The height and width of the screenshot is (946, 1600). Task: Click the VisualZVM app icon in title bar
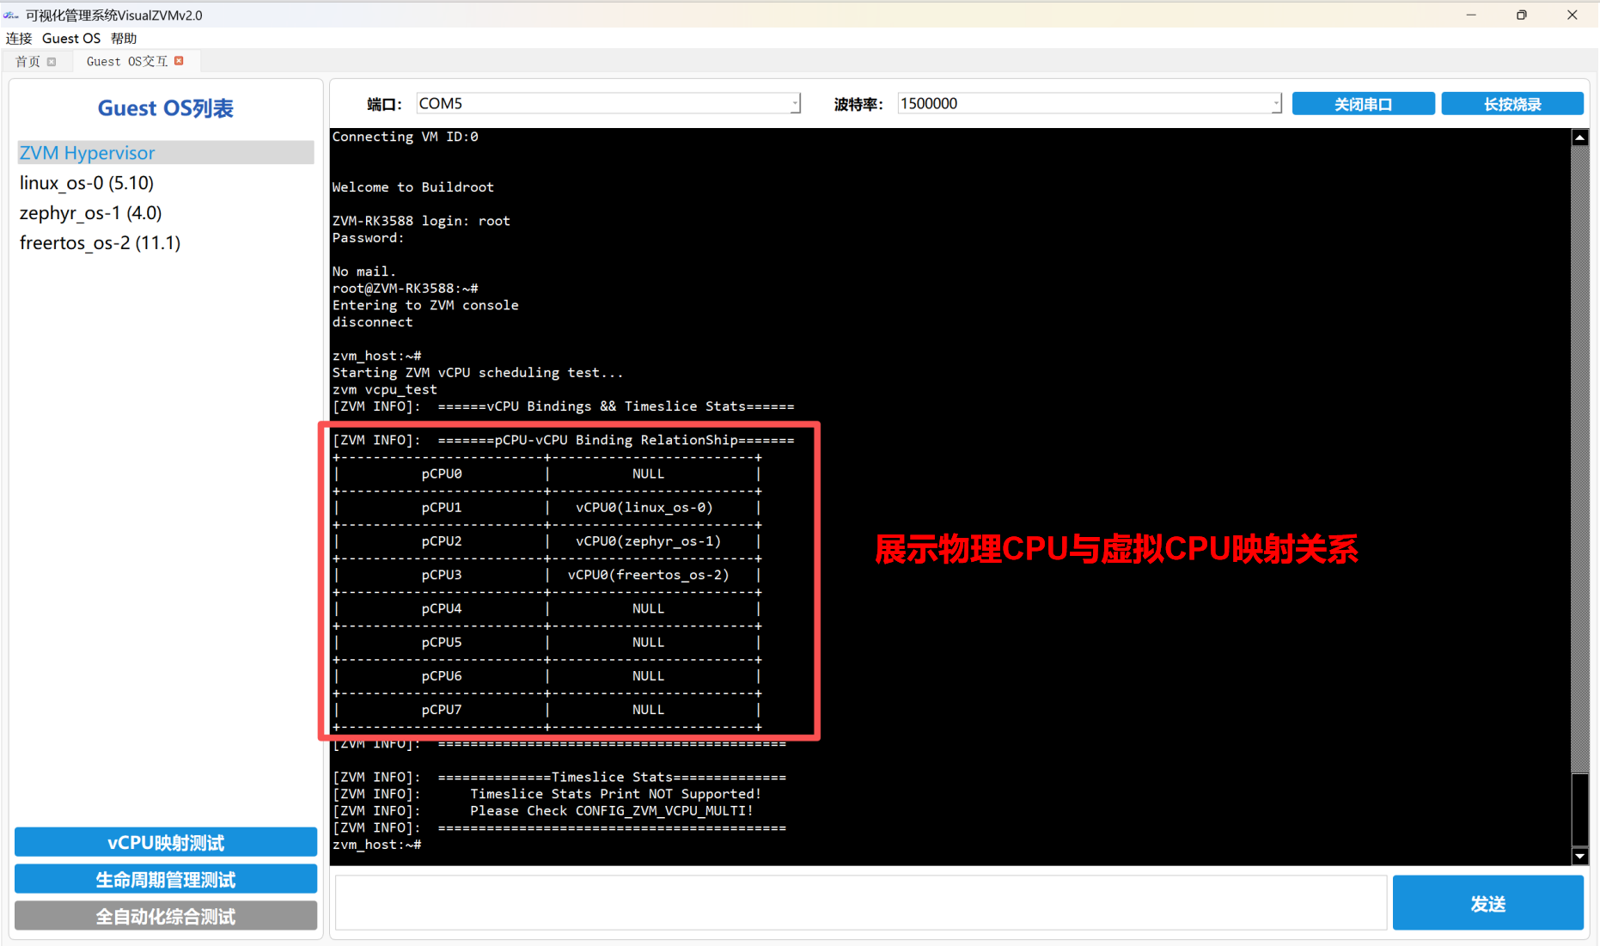pos(10,15)
